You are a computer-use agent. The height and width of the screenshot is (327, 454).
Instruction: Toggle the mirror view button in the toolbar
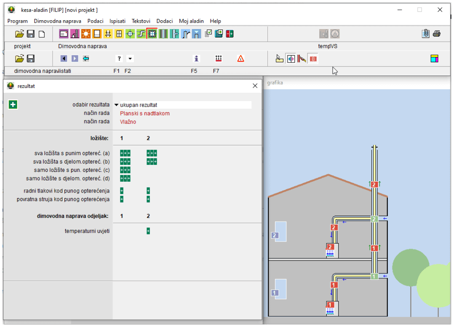(x=291, y=59)
